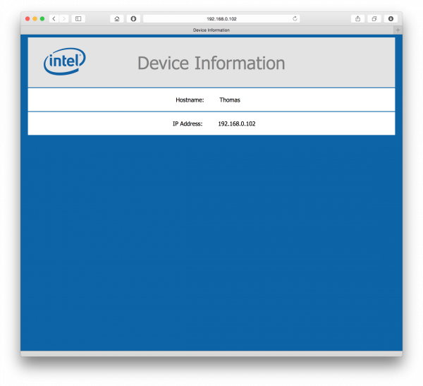Click the address bar showing 192.168.0.102

pos(221,18)
